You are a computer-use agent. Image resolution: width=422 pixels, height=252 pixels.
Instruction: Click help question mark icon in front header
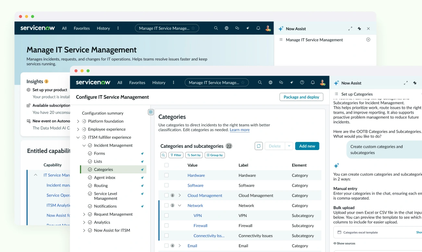point(302,82)
